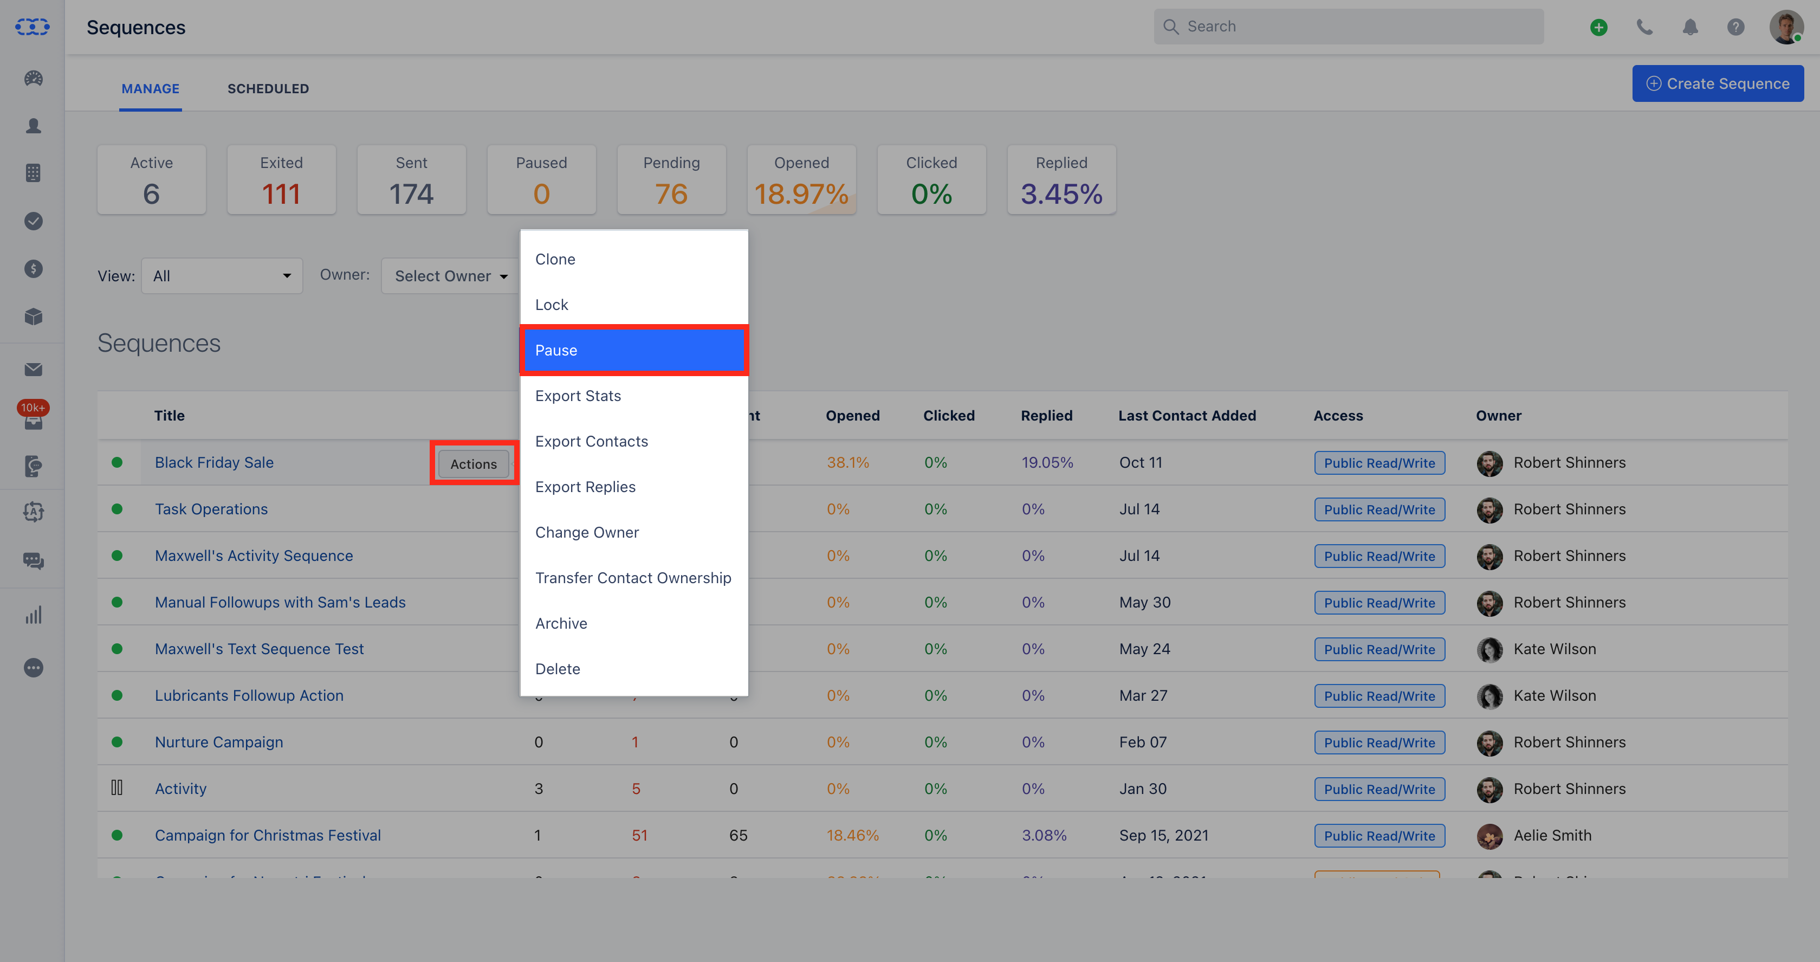Image resolution: width=1820 pixels, height=962 pixels.
Task: Click the green status dot beside Black Friday Sale
Action: (118, 462)
